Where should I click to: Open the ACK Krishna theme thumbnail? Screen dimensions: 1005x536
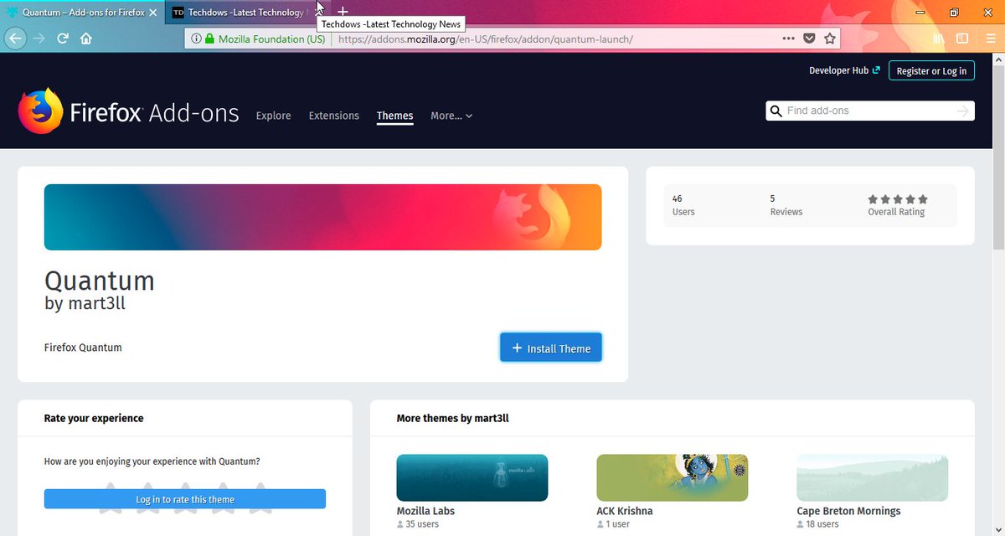pyautogui.click(x=672, y=477)
